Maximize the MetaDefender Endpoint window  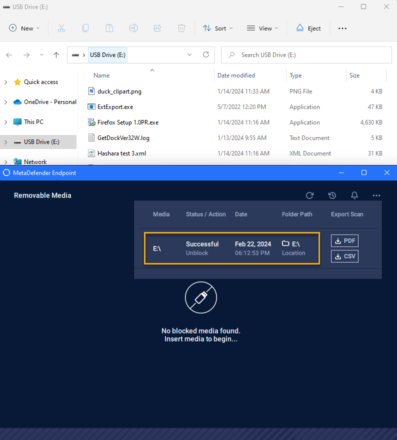[364, 173]
